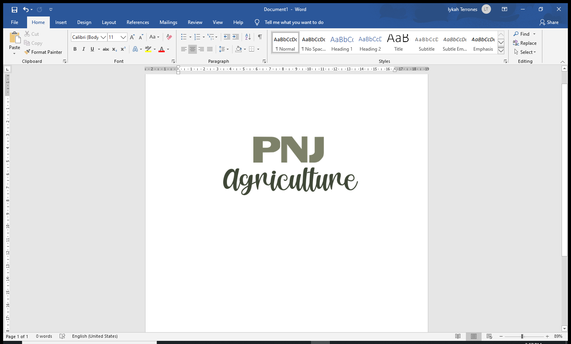The height and width of the screenshot is (344, 571).
Task: Expand the Styles gallery More arrow
Action: point(501,51)
